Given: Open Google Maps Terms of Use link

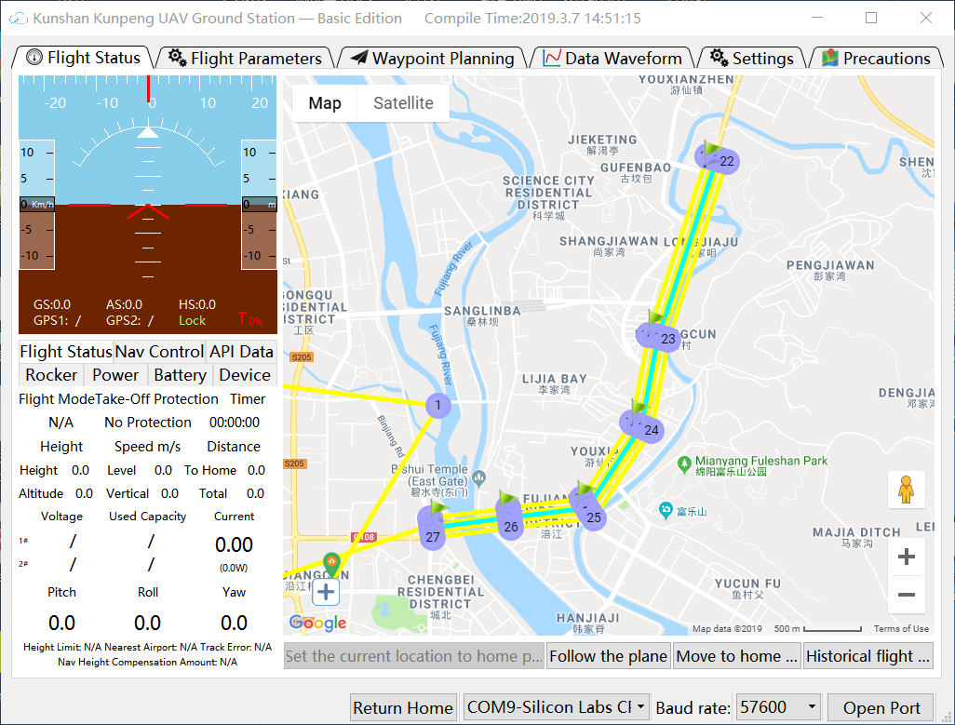Looking at the screenshot, I should (x=901, y=629).
